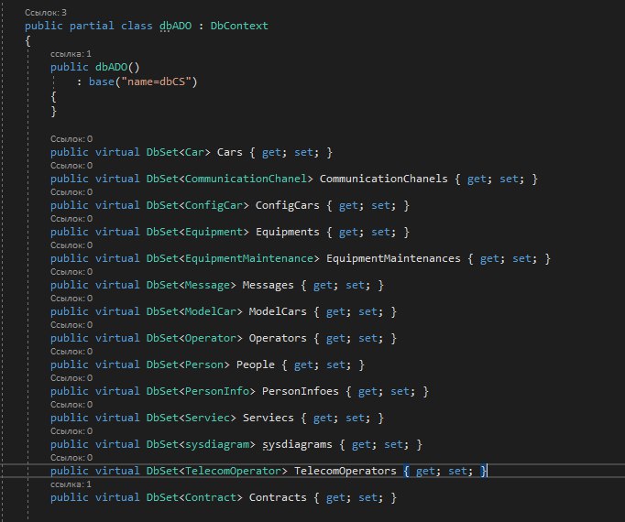Click the EquipmentMaintenance type argument
Viewport: 625px width, 522px height.
pos(248,258)
